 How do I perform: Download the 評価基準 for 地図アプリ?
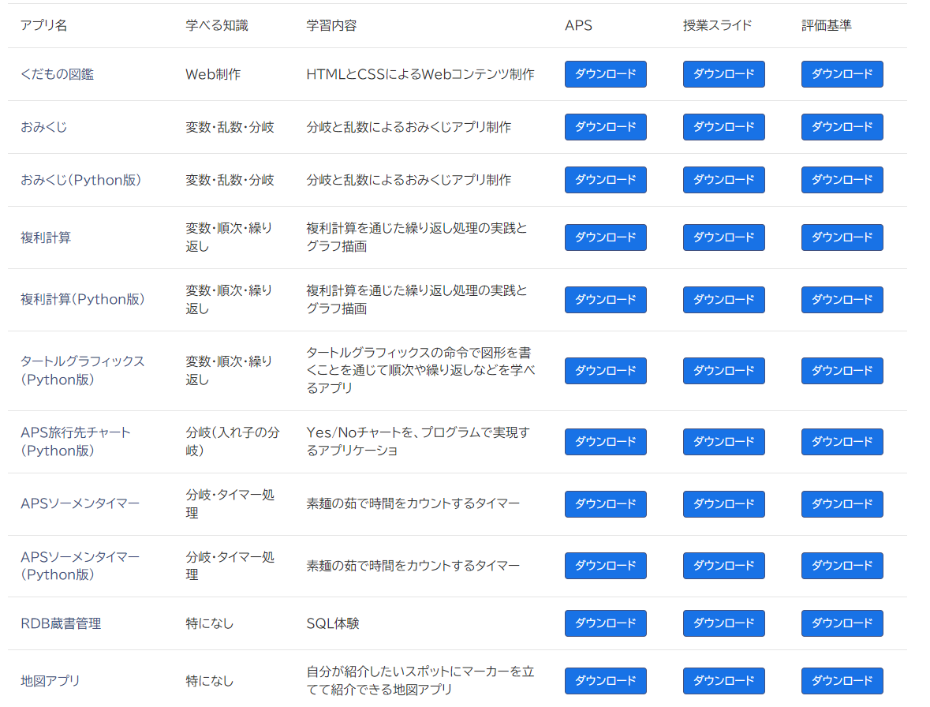tap(842, 680)
